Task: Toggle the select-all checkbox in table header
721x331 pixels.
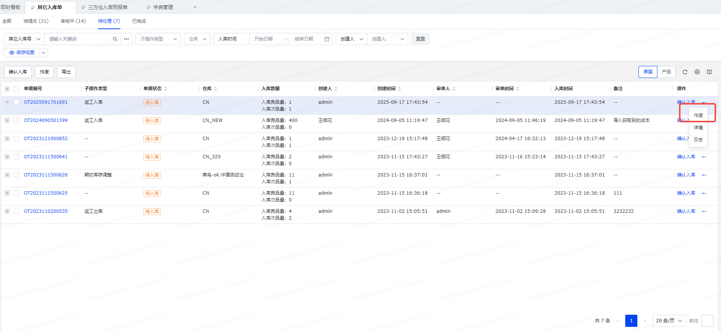Action: 16,89
